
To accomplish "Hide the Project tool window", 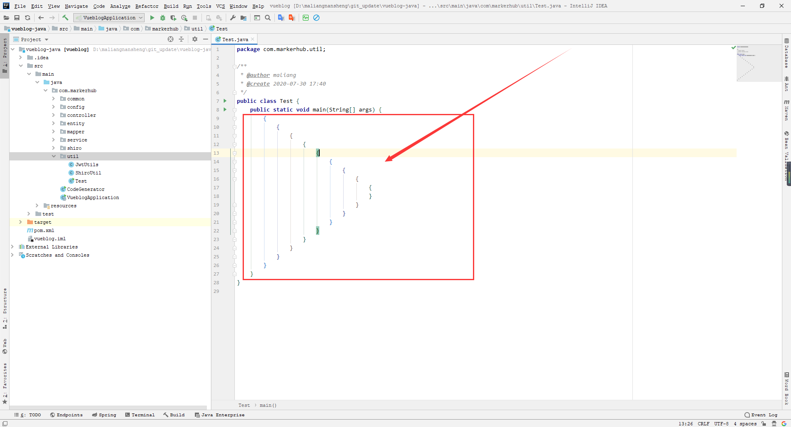I will 206,39.
